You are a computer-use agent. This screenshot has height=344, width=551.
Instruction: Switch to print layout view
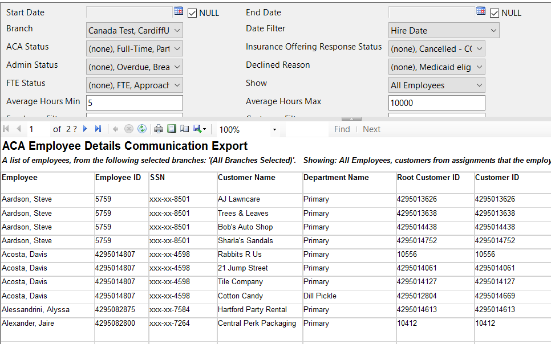[x=172, y=129]
